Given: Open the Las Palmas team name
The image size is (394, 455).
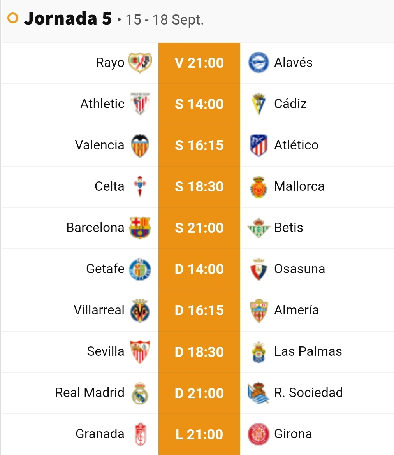Looking at the screenshot, I should pos(308,351).
